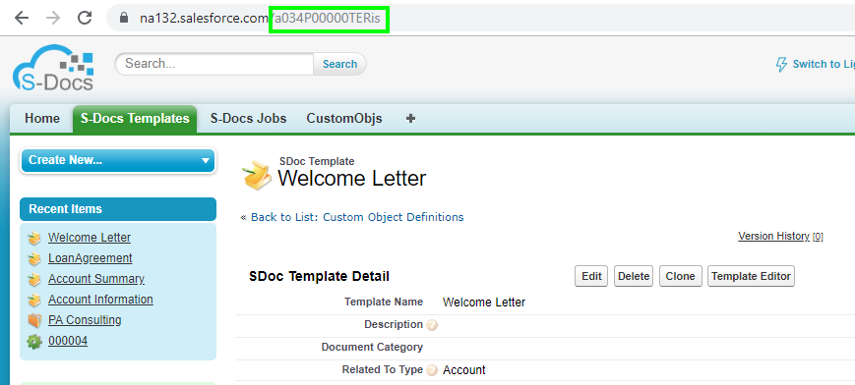Image resolution: width=855 pixels, height=385 pixels.
Task: Click the Related To Type help icon
Action: click(432, 370)
